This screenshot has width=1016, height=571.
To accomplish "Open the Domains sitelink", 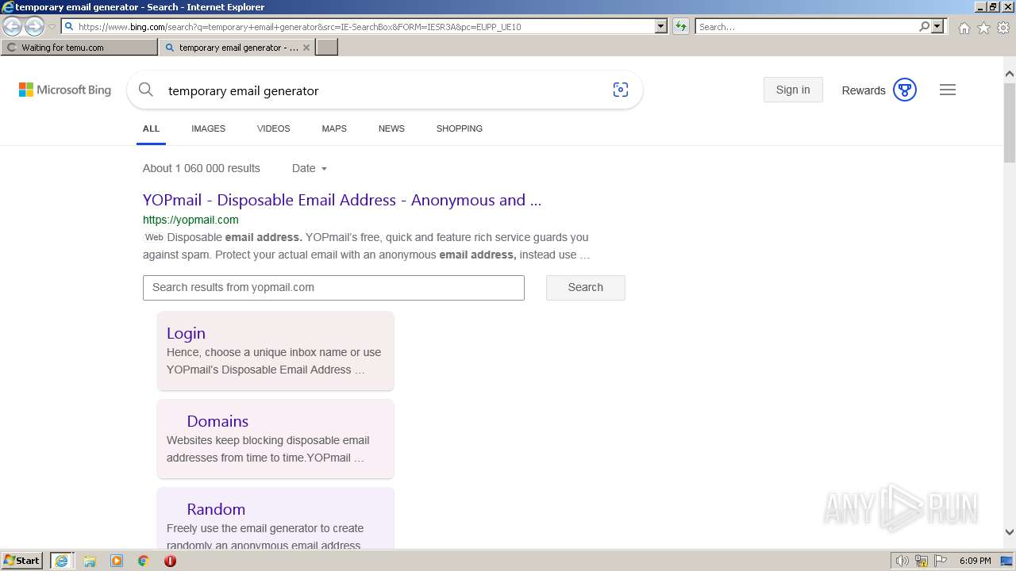I will coord(217,421).
